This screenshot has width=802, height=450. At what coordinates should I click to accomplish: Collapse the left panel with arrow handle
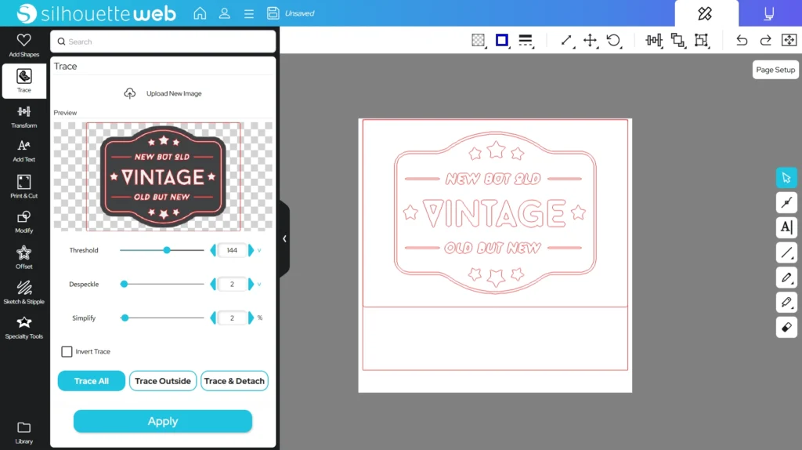[284, 238]
